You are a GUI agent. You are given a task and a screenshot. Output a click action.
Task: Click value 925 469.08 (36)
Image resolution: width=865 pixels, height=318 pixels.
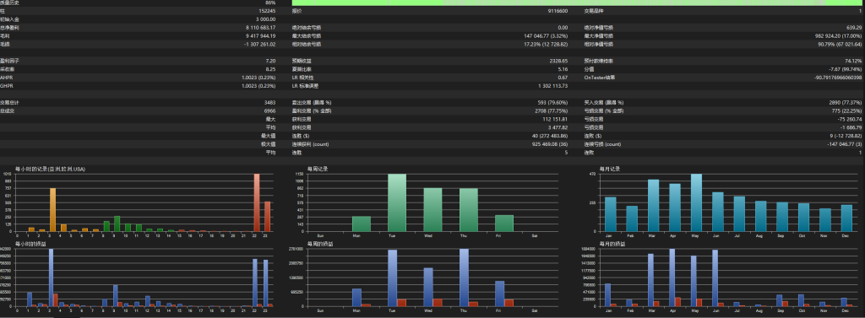click(x=550, y=144)
